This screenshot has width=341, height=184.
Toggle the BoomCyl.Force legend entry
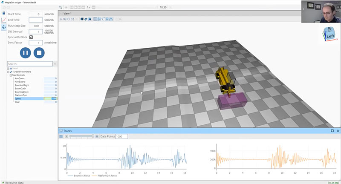coord(79,176)
